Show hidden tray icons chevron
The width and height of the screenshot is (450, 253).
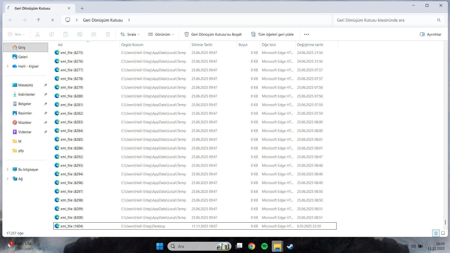397,246
